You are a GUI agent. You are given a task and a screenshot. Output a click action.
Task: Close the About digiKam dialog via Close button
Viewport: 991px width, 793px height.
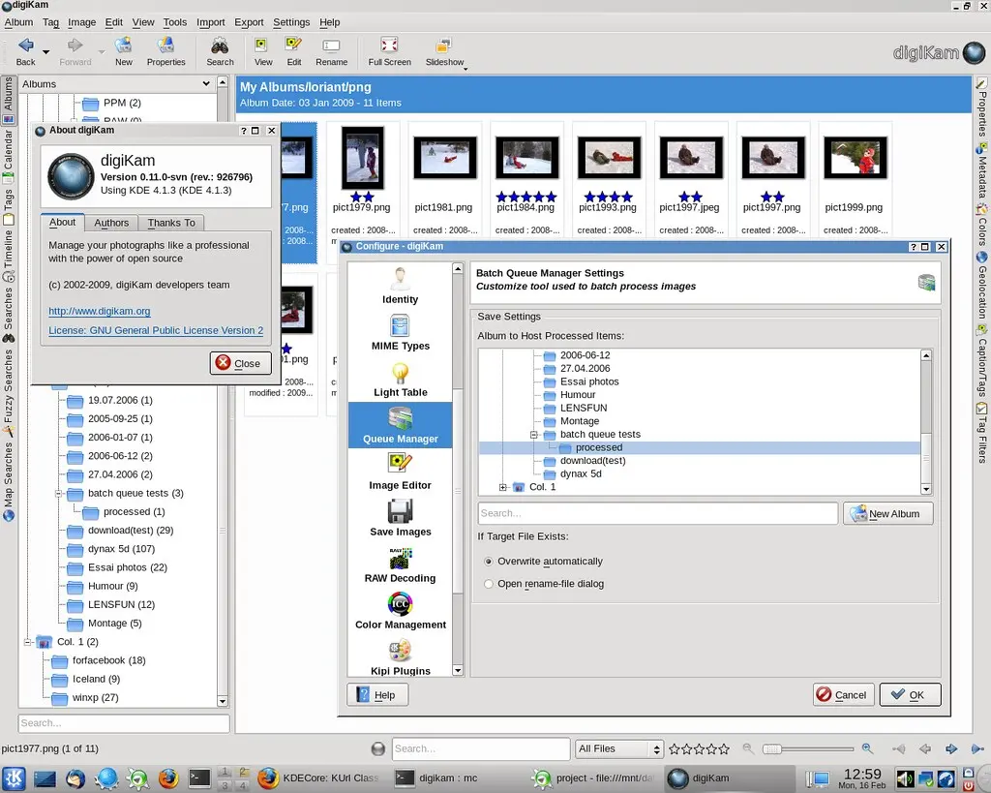coord(241,363)
